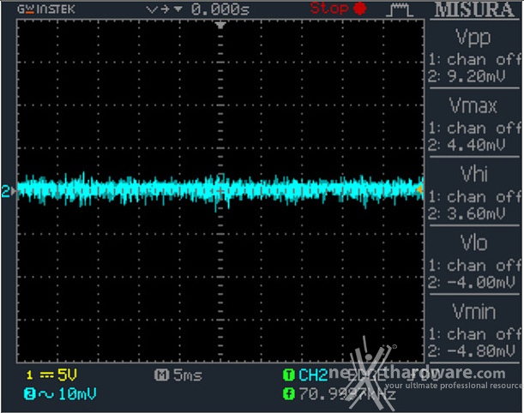Screen dimensions: 524x413
Task: Select the Vlo measurement menu item
Action: (x=474, y=260)
